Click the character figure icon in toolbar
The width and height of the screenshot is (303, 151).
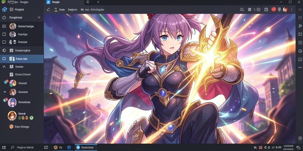(x=56, y=9)
